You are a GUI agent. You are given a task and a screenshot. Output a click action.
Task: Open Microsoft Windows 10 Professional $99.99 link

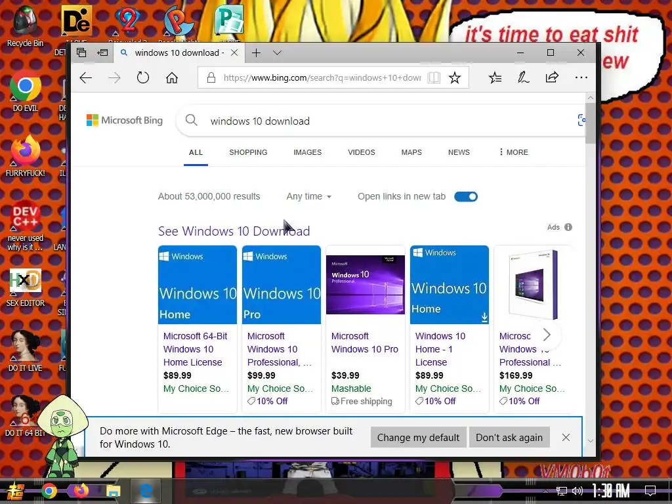[x=280, y=349]
